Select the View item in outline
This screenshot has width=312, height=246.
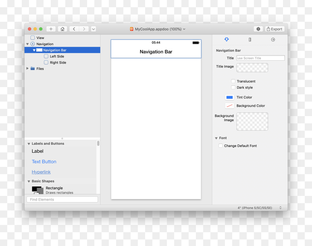tap(40, 38)
